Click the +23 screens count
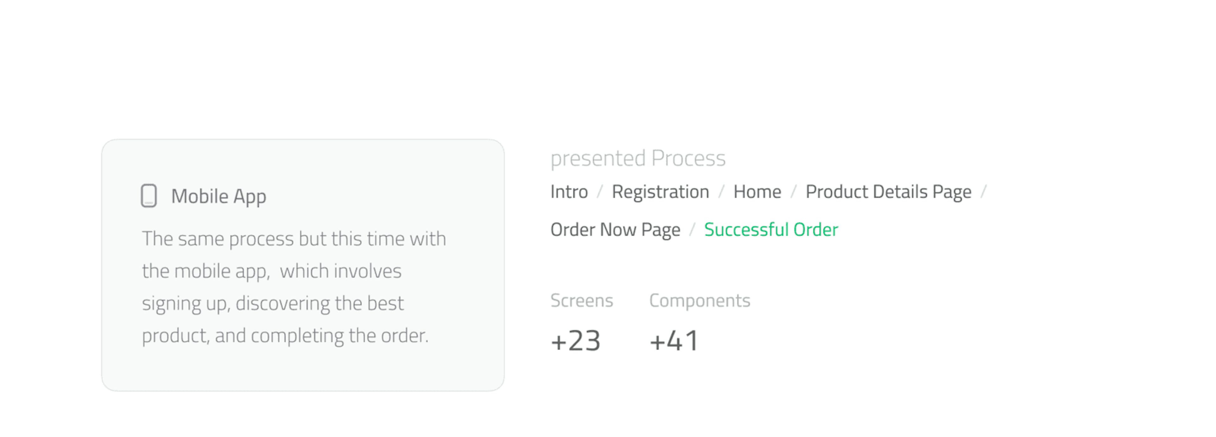 [x=575, y=341]
